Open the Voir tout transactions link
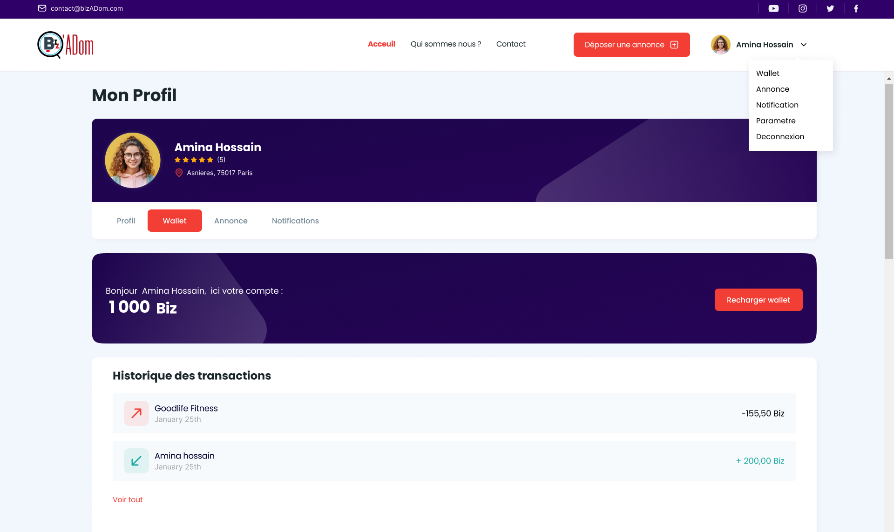 128,499
